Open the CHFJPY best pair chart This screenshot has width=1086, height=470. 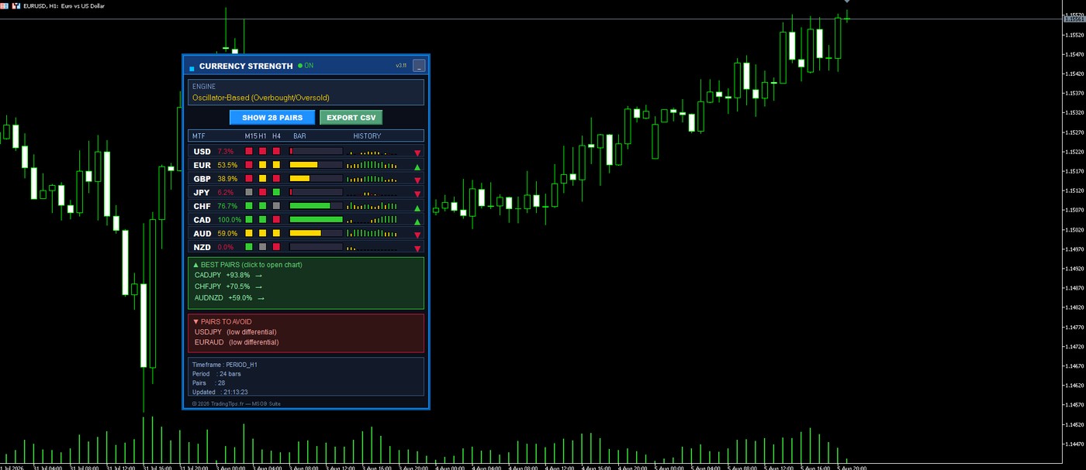pos(229,286)
